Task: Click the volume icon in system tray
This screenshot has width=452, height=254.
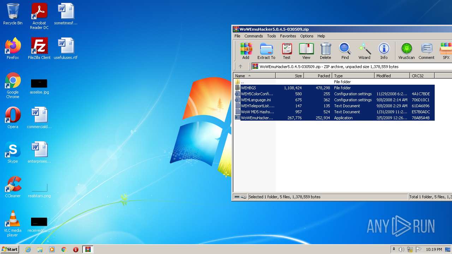Action: click(402, 249)
